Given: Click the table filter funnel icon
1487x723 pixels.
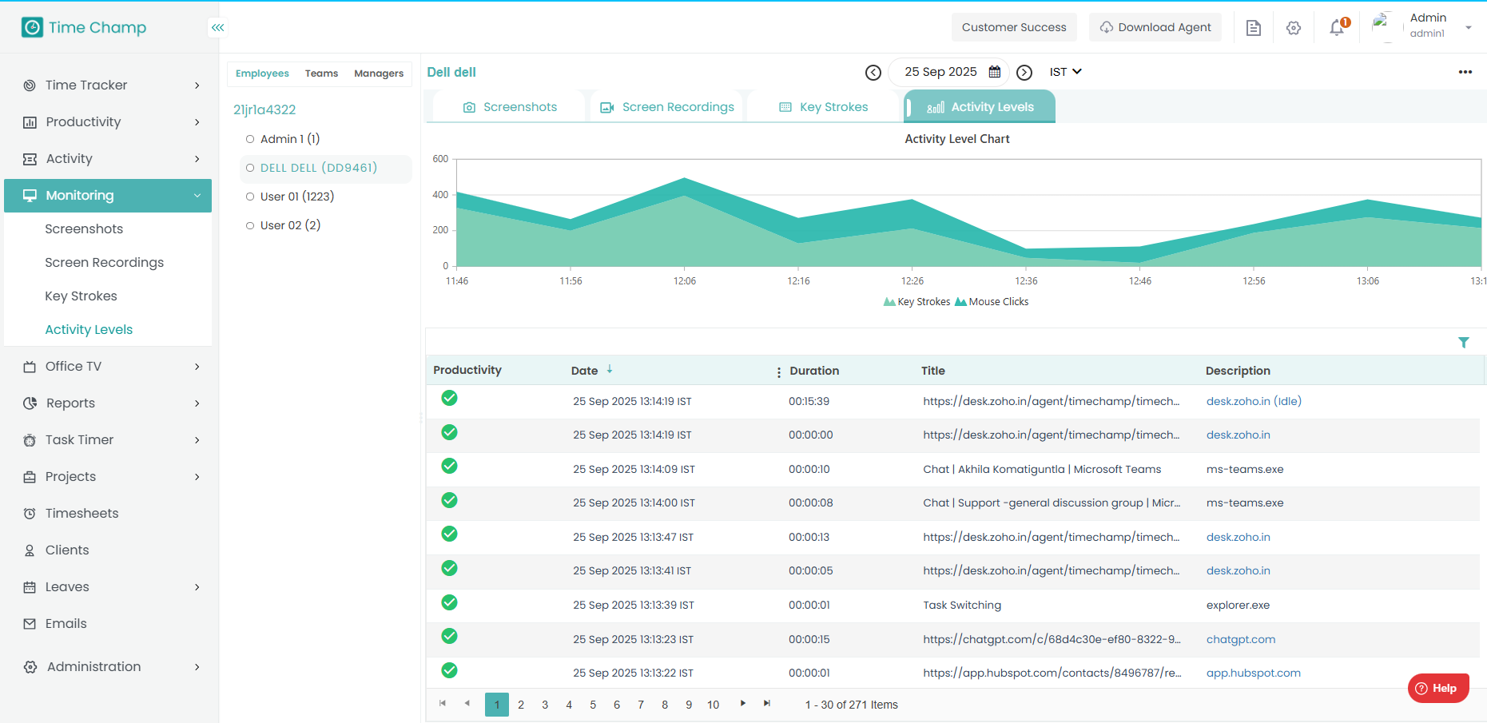Looking at the screenshot, I should (1464, 343).
